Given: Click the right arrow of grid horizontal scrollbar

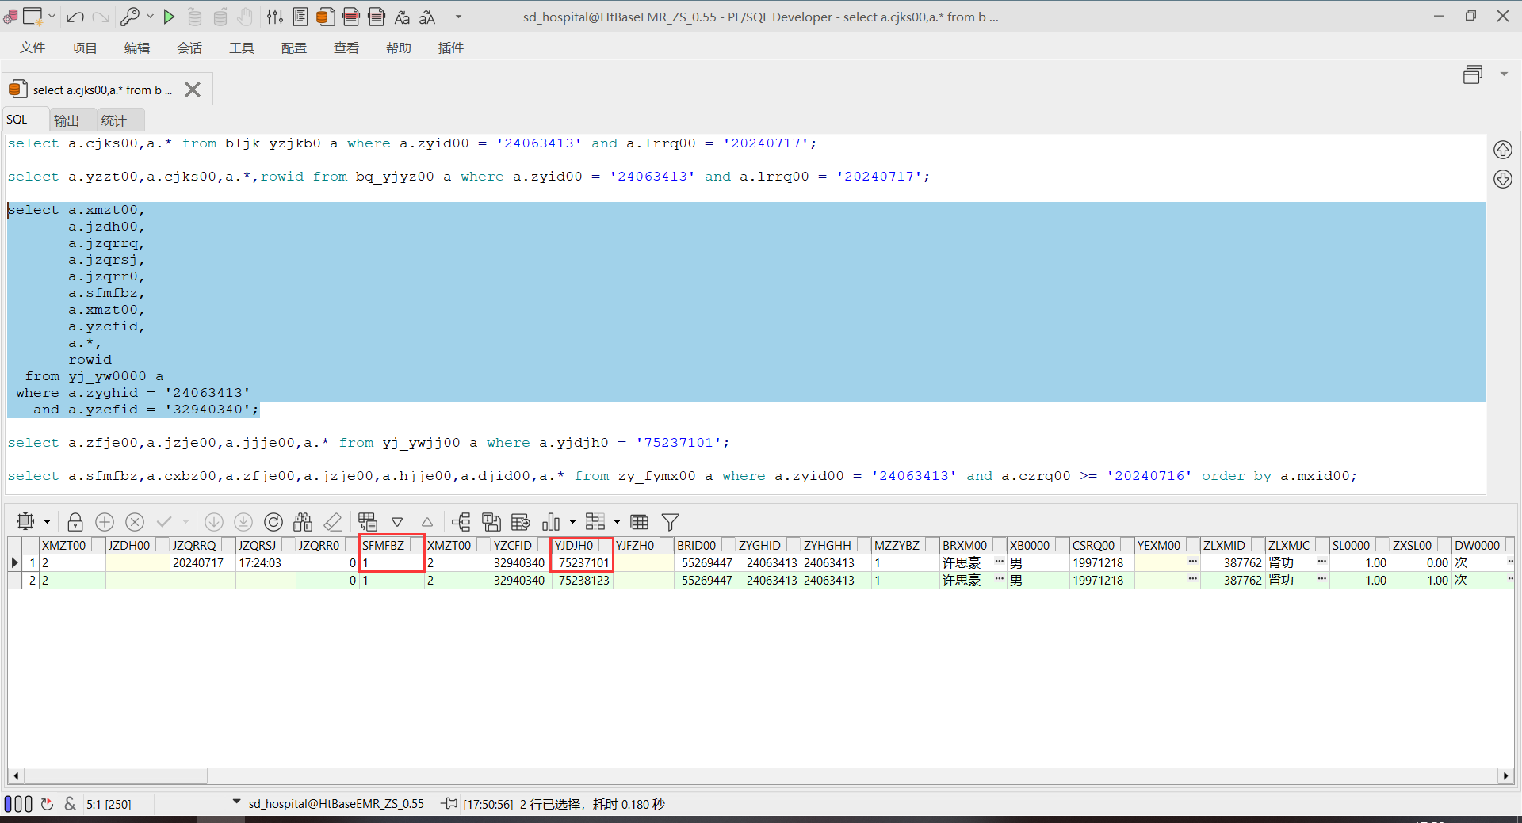Looking at the screenshot, I should (x=1505, y=776).
